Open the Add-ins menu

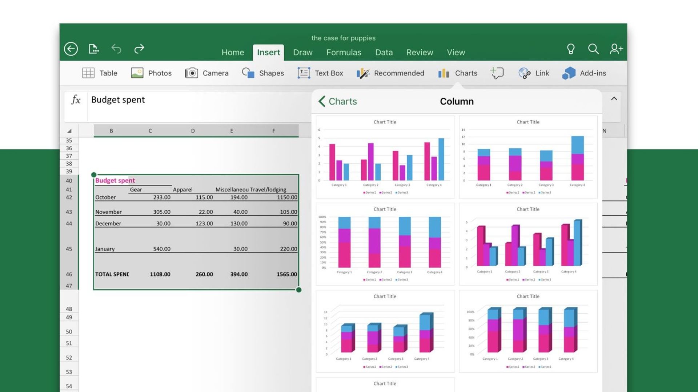coord(584,73)
